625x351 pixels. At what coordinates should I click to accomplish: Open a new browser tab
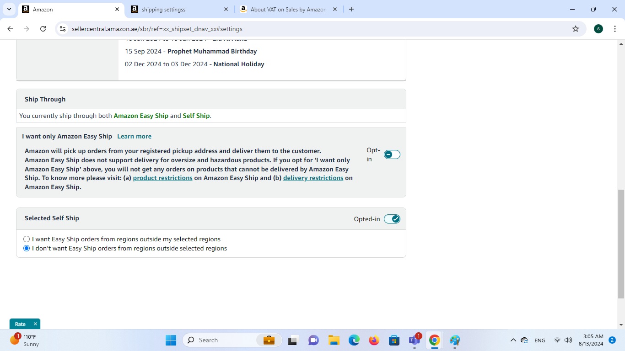click(x=351, y=9)
